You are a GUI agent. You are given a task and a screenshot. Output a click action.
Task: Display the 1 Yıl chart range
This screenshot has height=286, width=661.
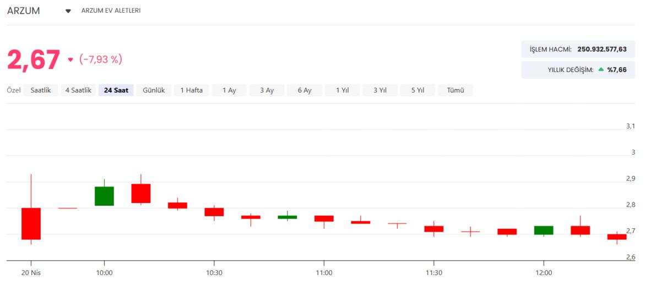coord(342,90)
